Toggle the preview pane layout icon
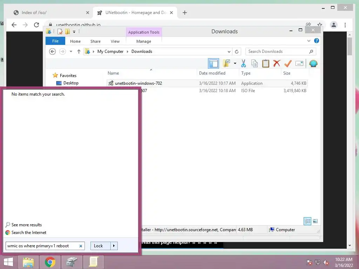 (214, 63)
